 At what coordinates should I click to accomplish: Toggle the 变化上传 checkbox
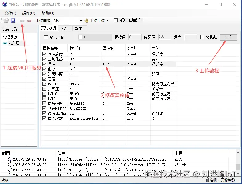click(46, 37)
